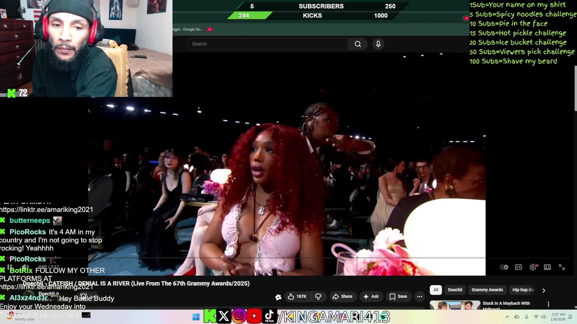Viewport: 577px width, 324px height.
Task: Click the Ask button under the video
Action: tap(371, 297)
